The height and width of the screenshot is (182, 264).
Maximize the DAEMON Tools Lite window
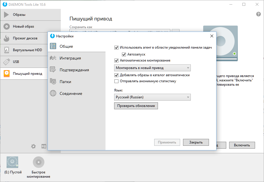click(x=244, y=4)
